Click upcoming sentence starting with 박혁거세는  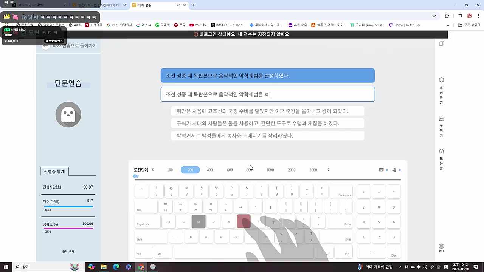268,136
